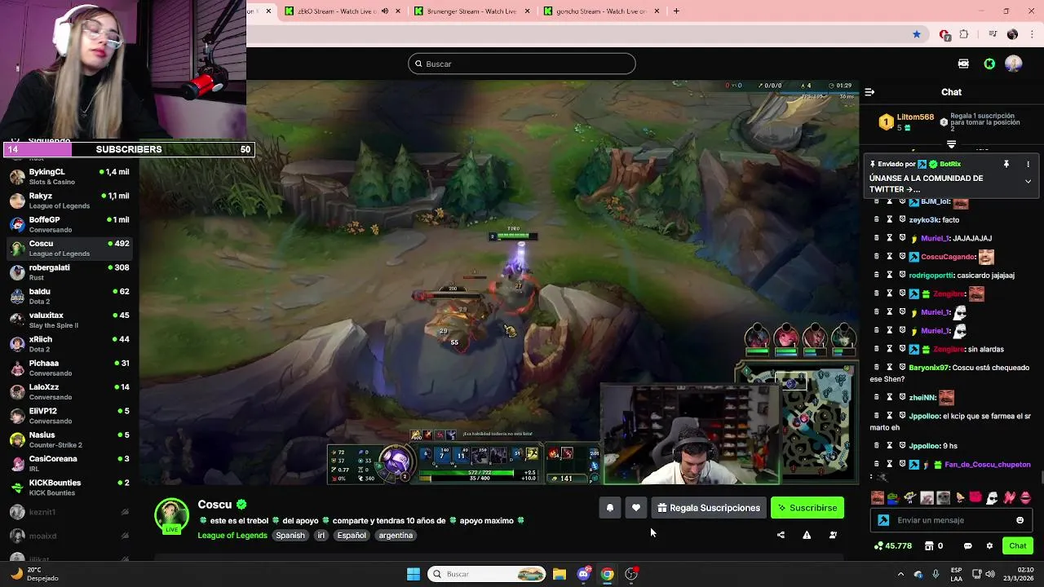Timeout Baryonix97 with hourglass icon
Screen dimensions: 1044x587
tap(890, 367)
